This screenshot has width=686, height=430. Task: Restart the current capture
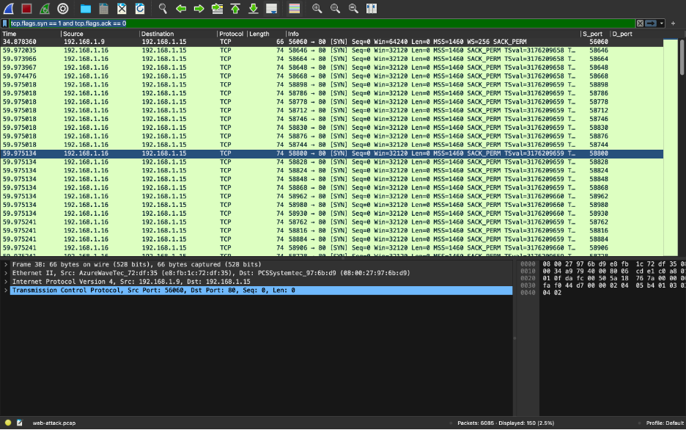click(45, 8)
